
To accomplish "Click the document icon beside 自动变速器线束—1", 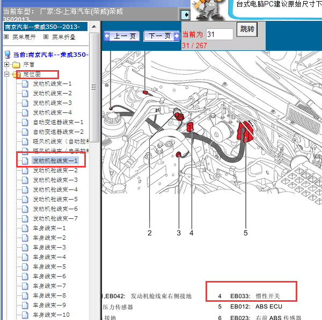I will coord(25,122).
